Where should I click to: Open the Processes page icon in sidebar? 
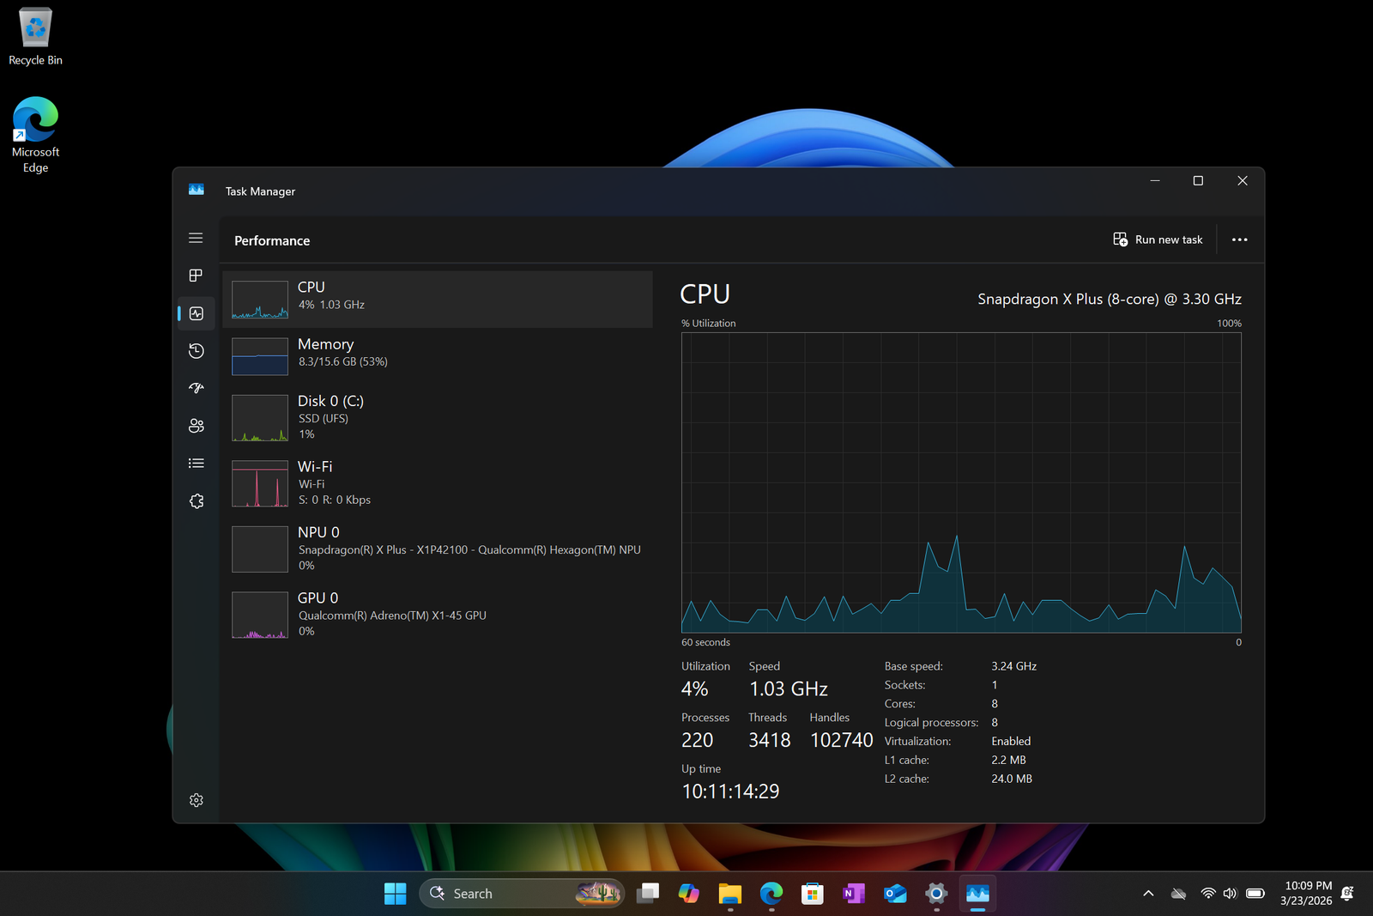196,276
